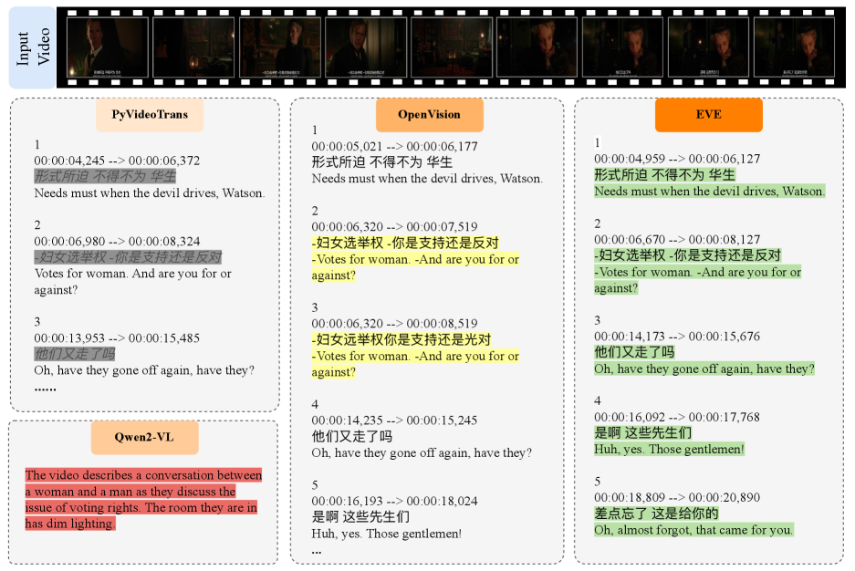This screenshot has width=855, height=571.
Task: Click timestamp 00:00:06,980 --> 00:00:08,324
Action: 117,242
